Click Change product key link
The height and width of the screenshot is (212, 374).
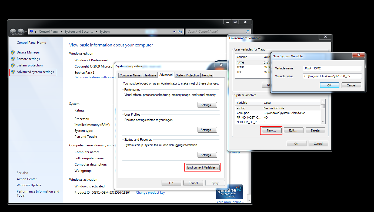tap(150, 193)
